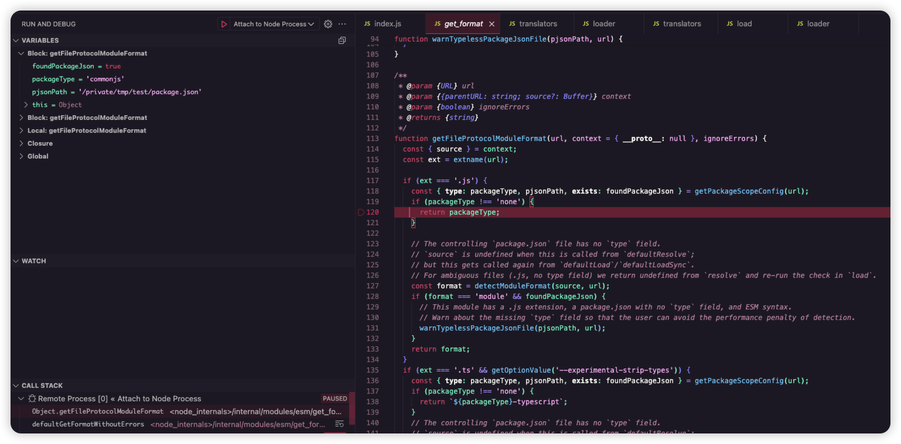Click warnTypelessPackageJsonFile call on line 131
901x444 pixels.
pos(475,328)
